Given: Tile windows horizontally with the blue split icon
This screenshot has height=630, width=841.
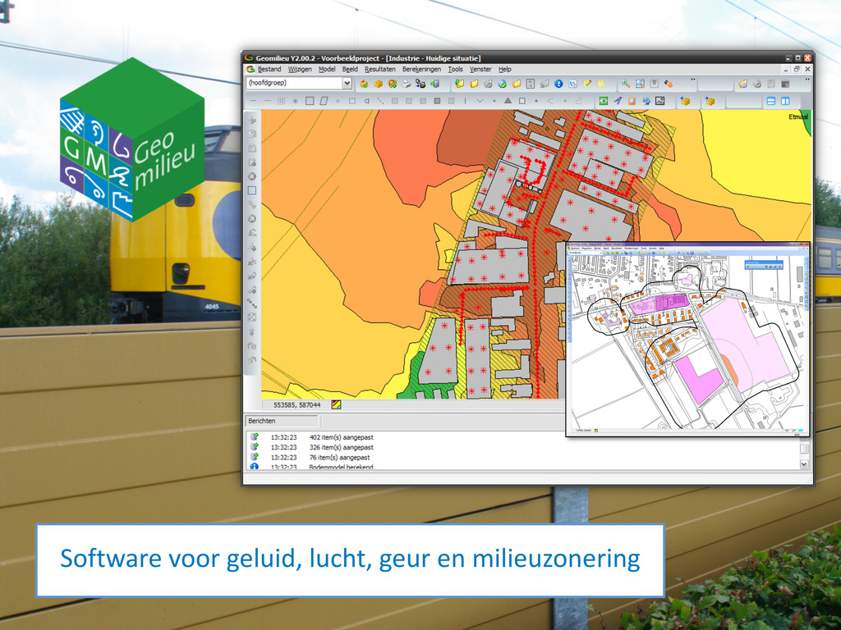Looking at the screenshot, I should click(x=770, y=101).
